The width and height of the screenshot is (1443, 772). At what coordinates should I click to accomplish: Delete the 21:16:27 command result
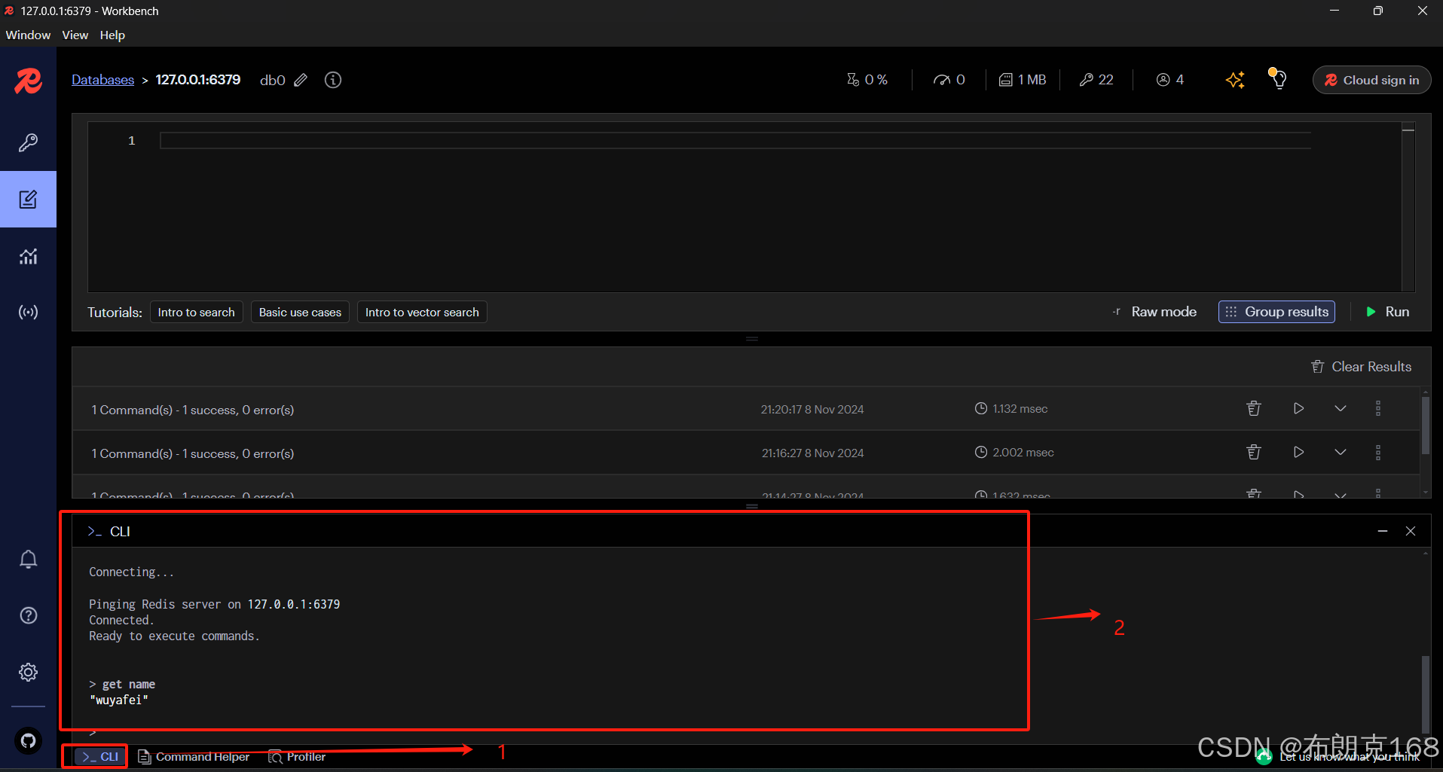[1254, 452]
